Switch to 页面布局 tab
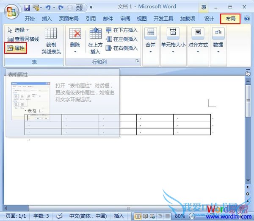254x221 pixels. coord(69,19)
